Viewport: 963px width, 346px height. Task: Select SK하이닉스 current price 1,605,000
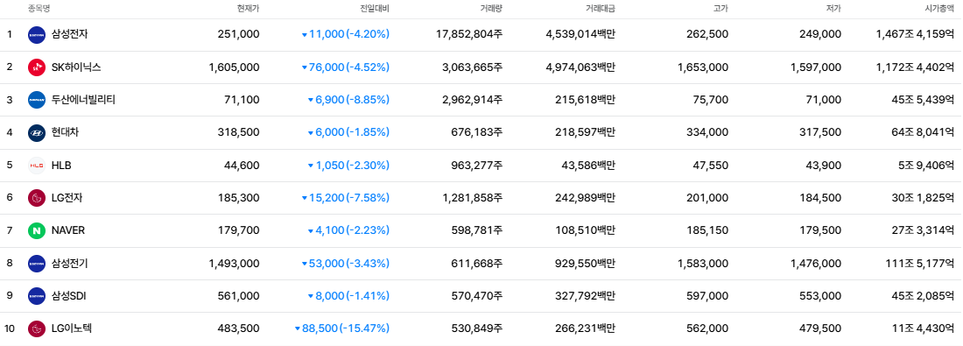(x=234, y=67)
